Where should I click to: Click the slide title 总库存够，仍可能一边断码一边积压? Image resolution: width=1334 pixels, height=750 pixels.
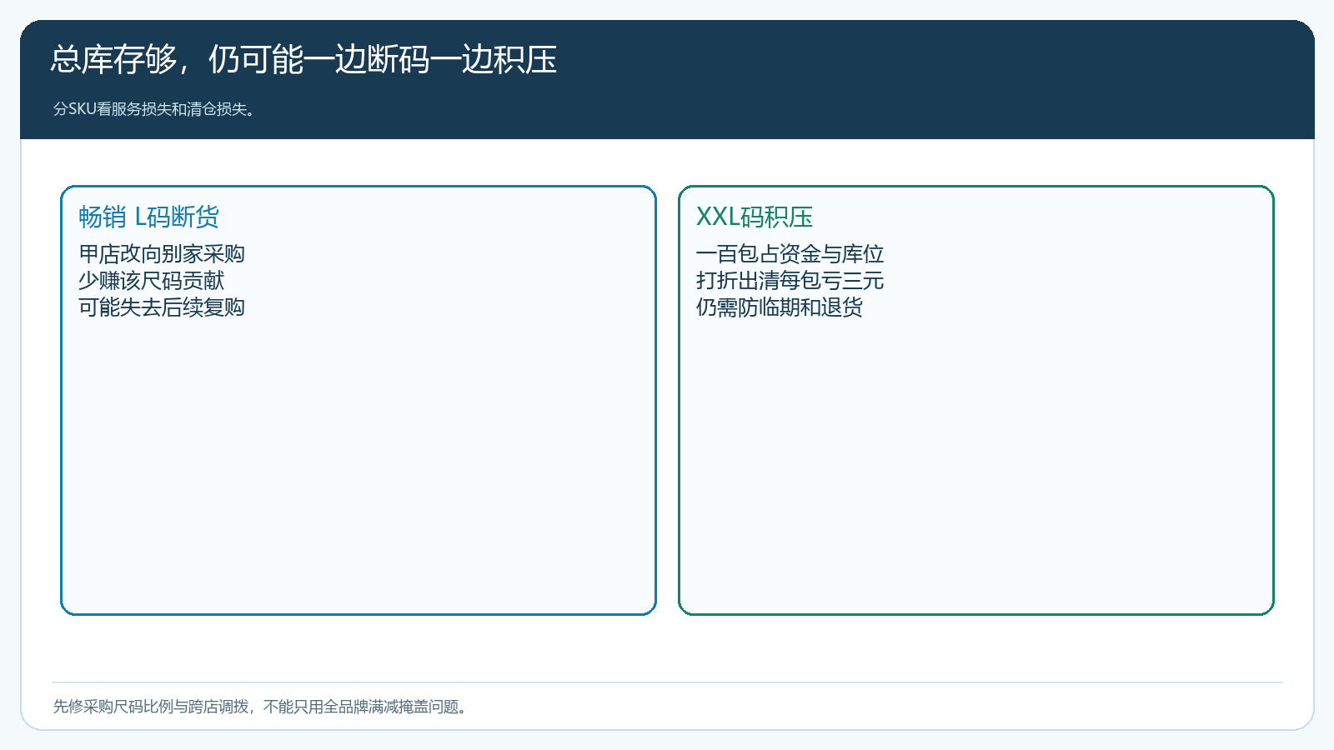pyautogui.click(x=303, y=60)
